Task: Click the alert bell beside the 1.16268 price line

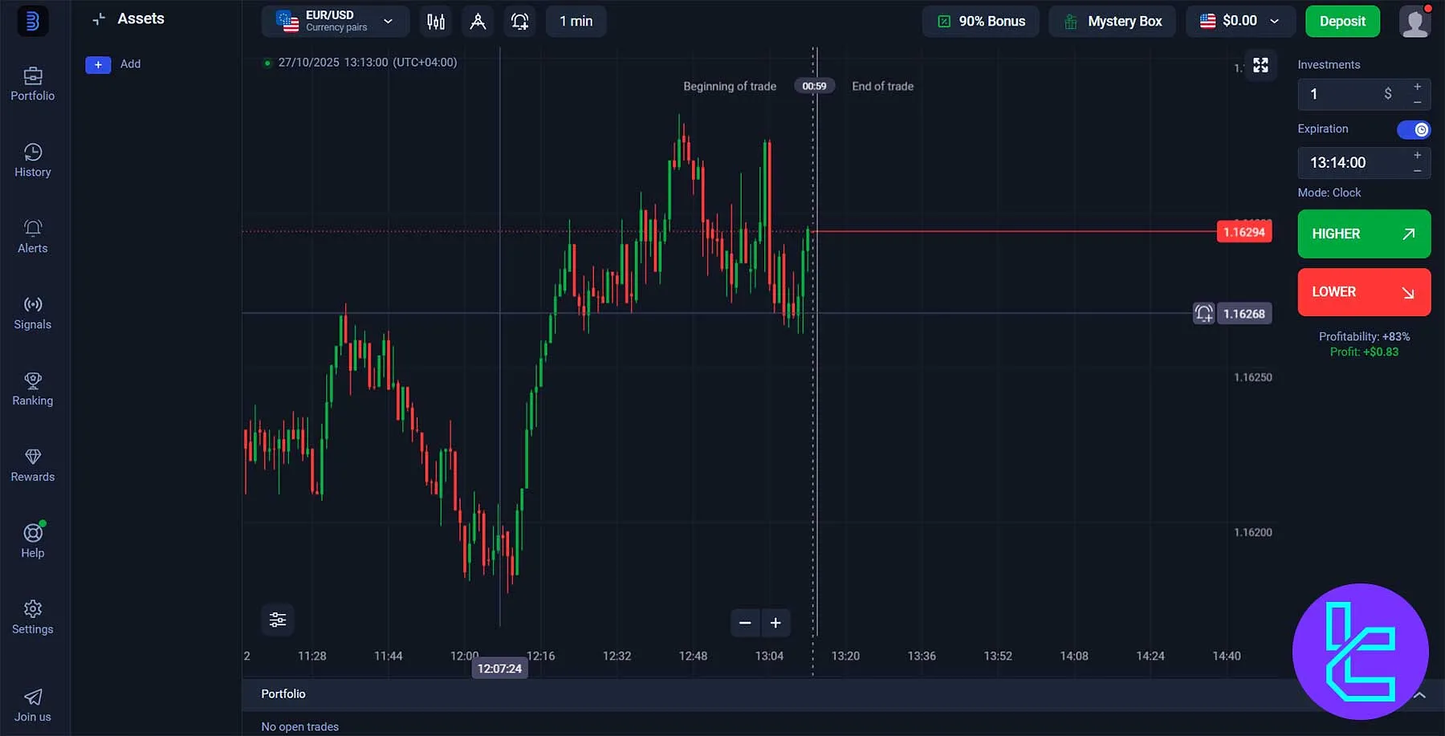Action: click(x=1203, y=314)
